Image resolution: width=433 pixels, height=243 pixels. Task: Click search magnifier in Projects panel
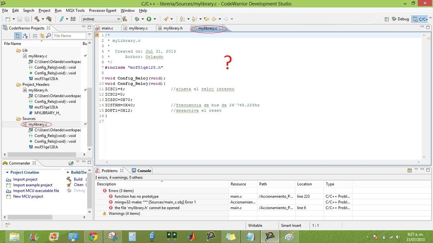(x=48, y=35)
